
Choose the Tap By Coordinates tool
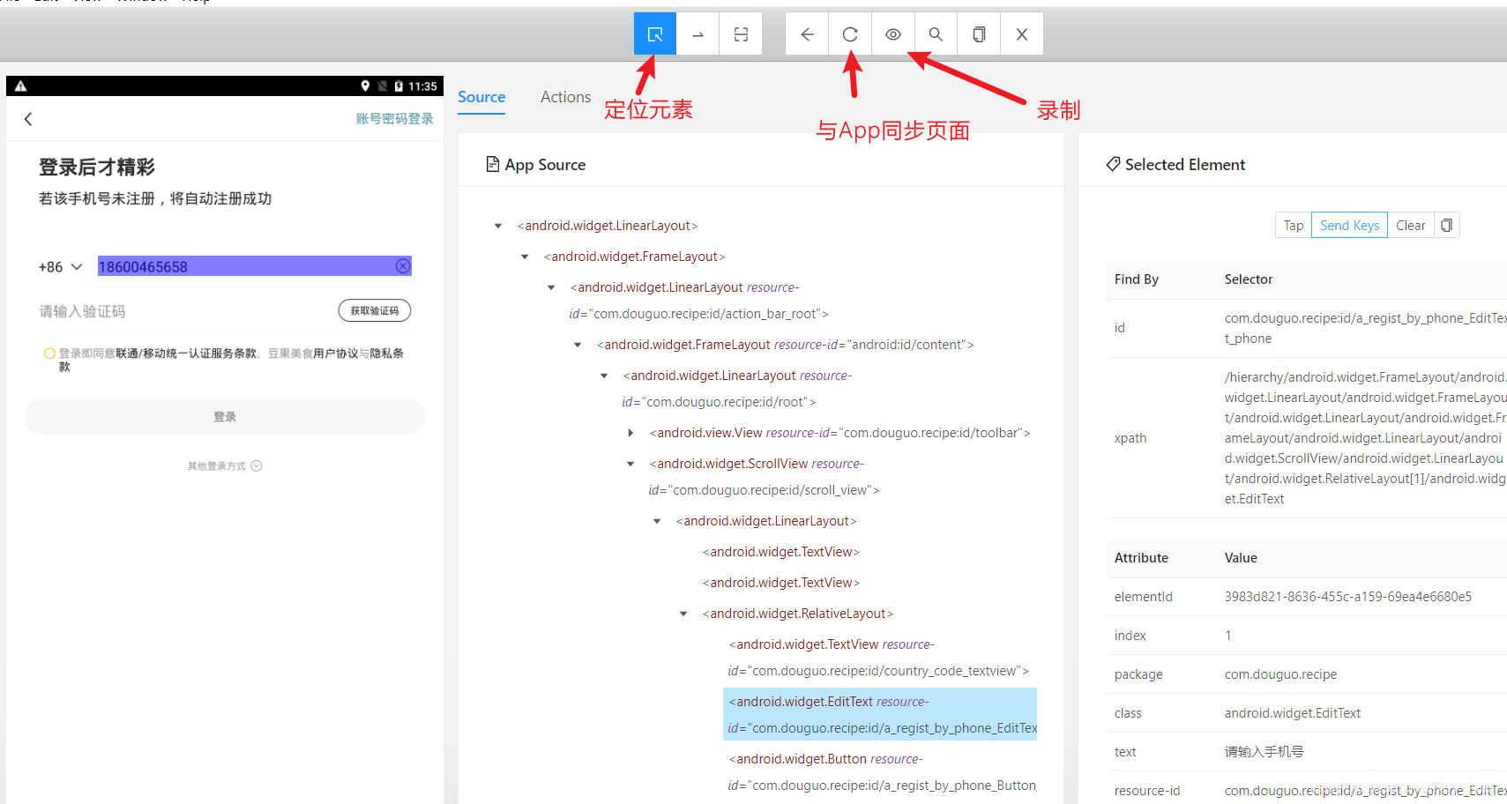(x=741, y=34)
